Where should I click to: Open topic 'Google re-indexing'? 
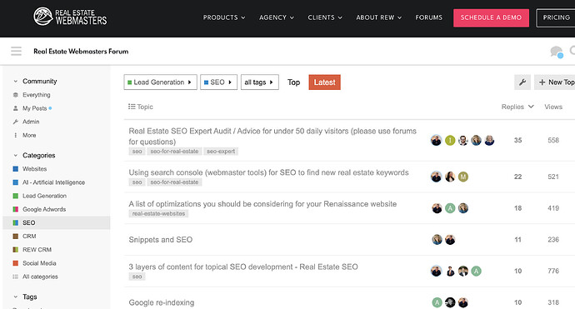162,303
